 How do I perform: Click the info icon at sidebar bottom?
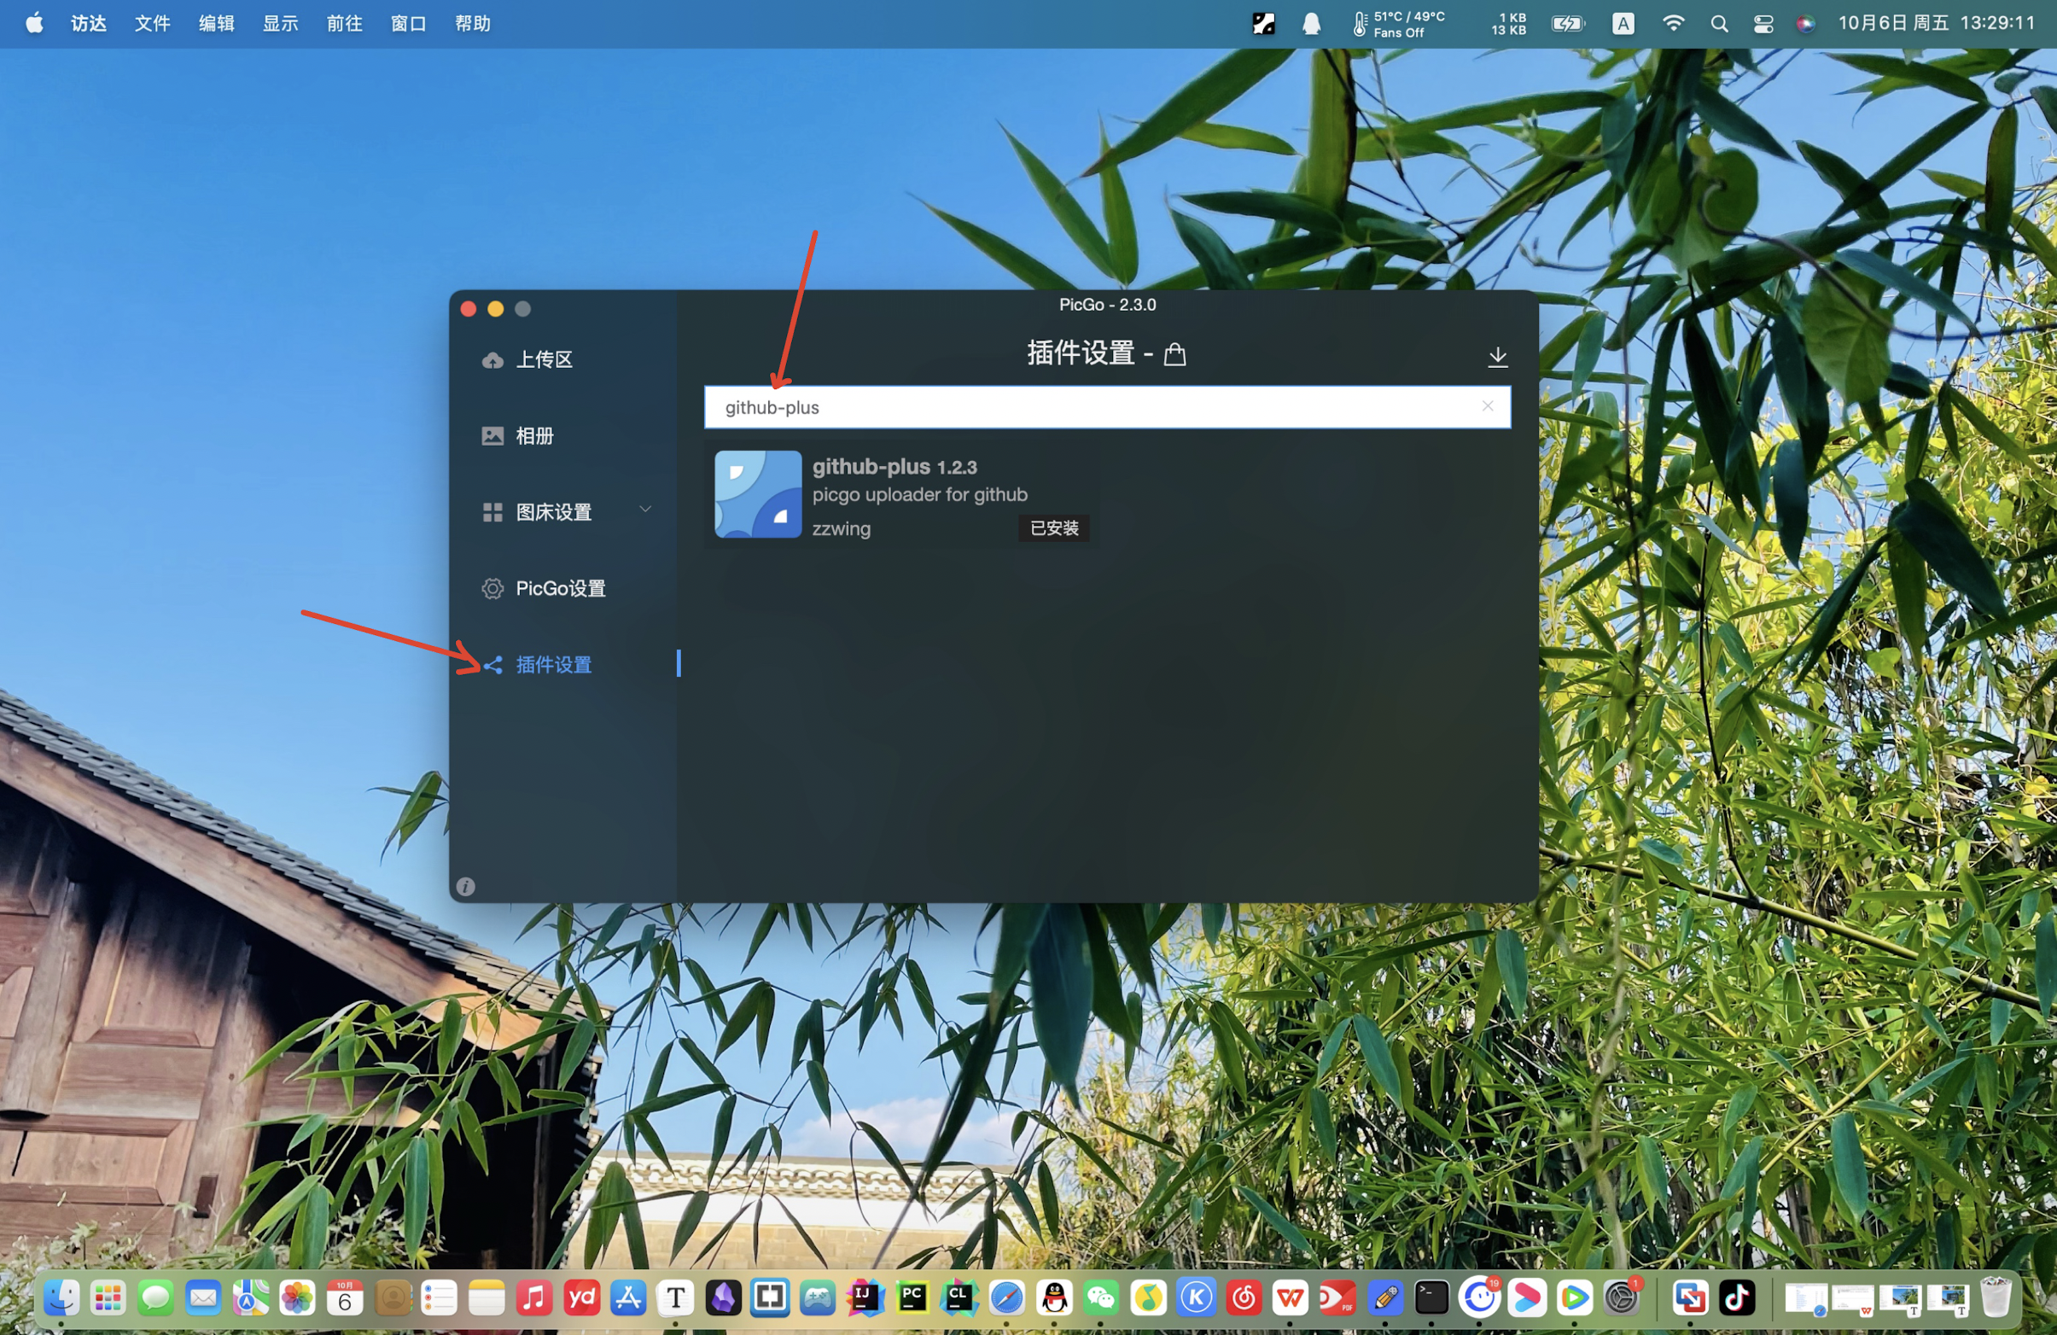pyautogui.click(x=466, y=887)
